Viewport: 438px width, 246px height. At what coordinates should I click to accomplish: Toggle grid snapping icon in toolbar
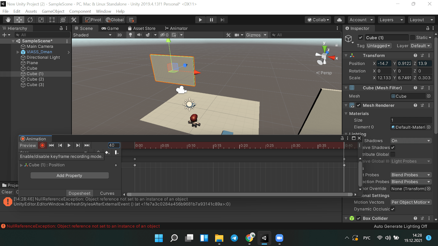click(131, 20)
